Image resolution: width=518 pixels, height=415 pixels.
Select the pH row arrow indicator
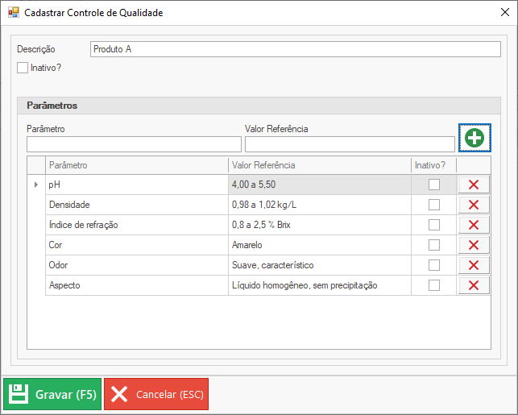(35, 185)
